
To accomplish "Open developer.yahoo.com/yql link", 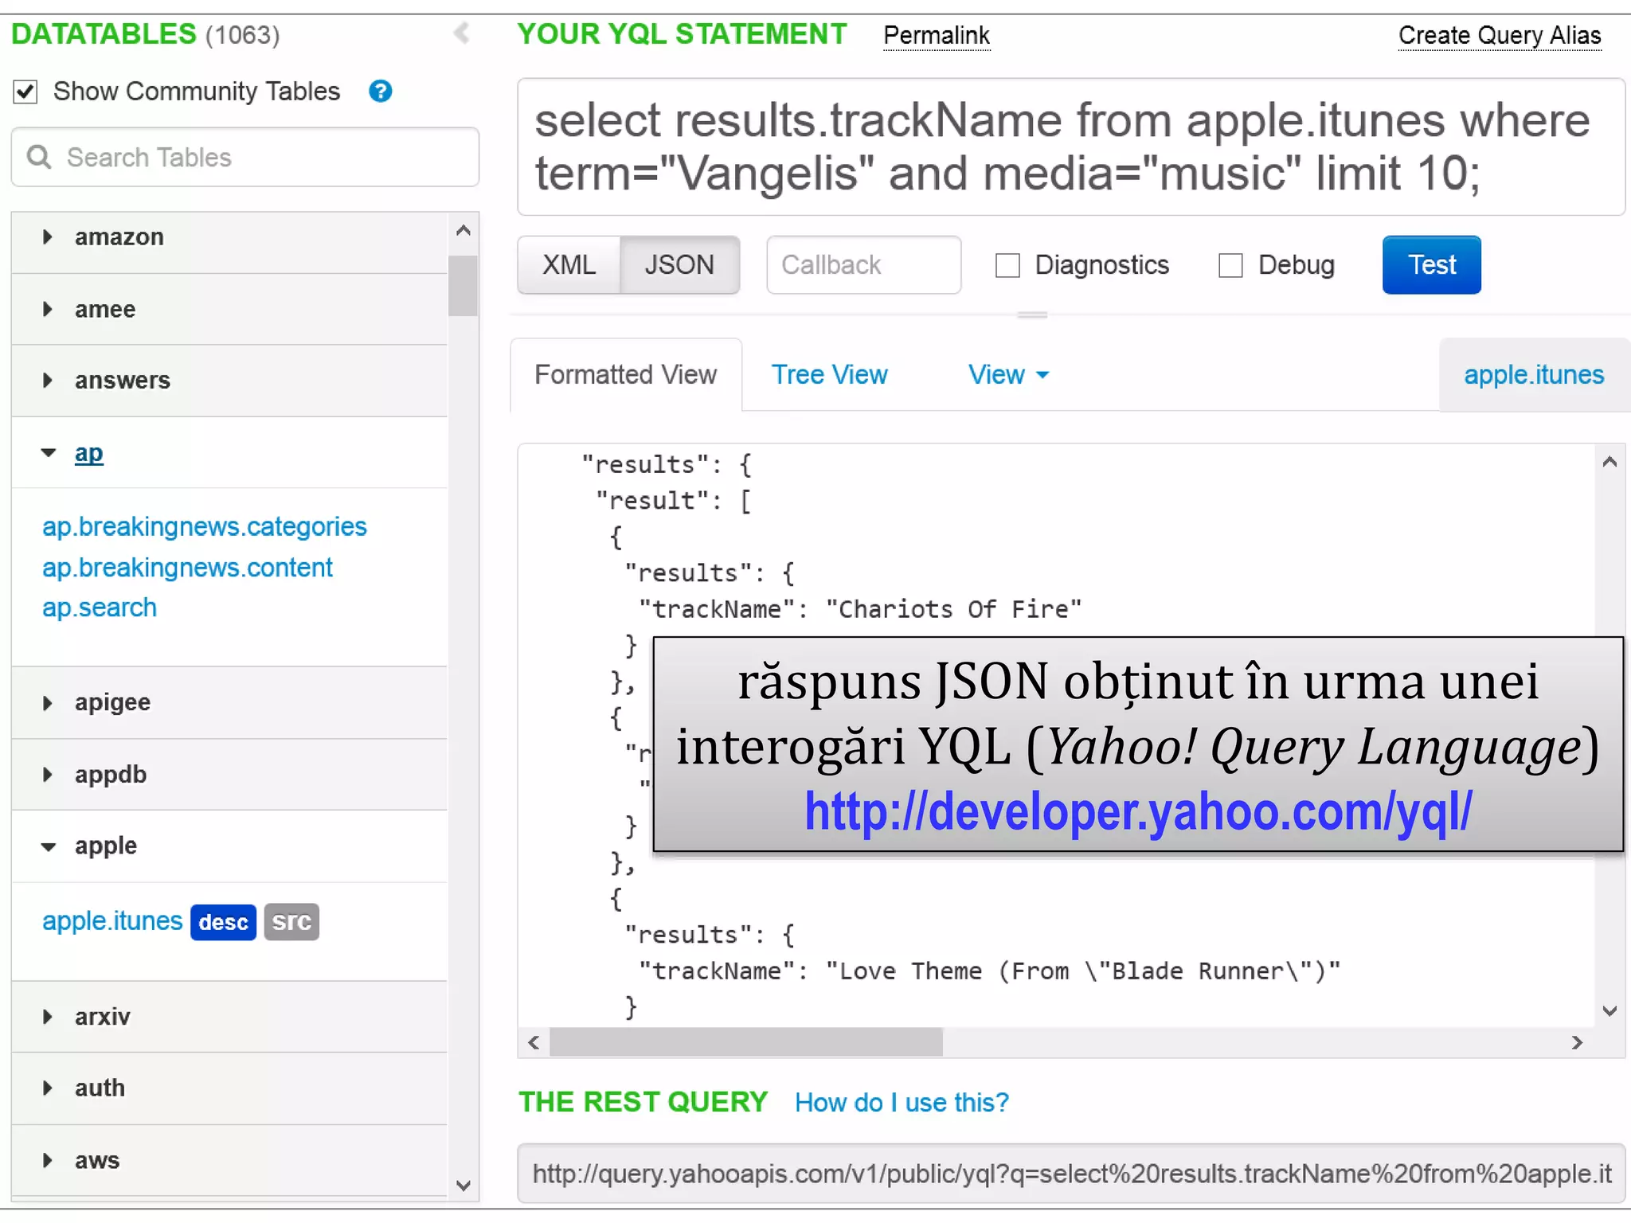I will pos(1138,811).
